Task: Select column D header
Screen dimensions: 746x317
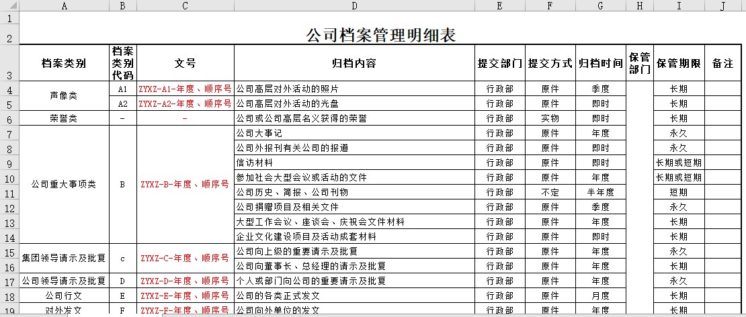Action: coord(354,5)
